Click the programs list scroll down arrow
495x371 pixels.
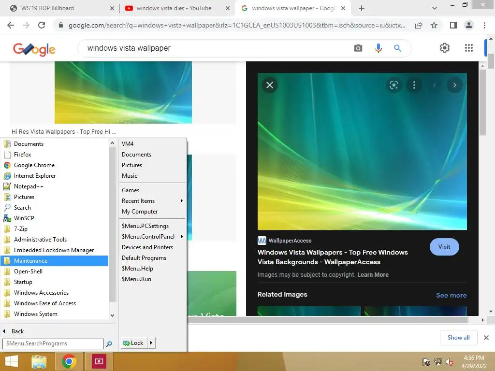[x=112, y=315]
